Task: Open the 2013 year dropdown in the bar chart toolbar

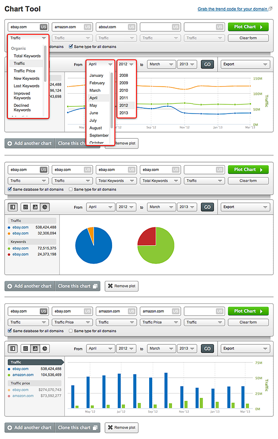Action: 187,348
